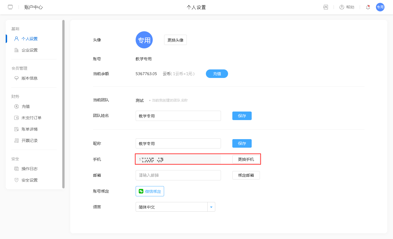Click the 更换头像 button
The image size is (393, 239).
[175, 40]
